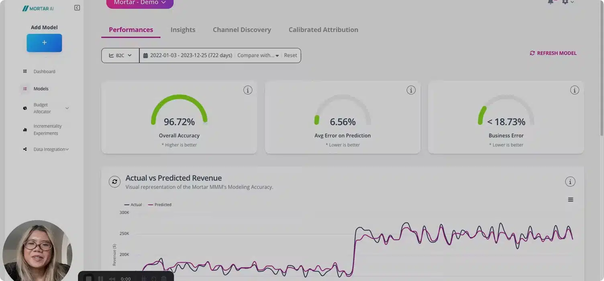Click Reset in the date filter
The width and height of the screenshot is (604, 281).
(290, 56)
